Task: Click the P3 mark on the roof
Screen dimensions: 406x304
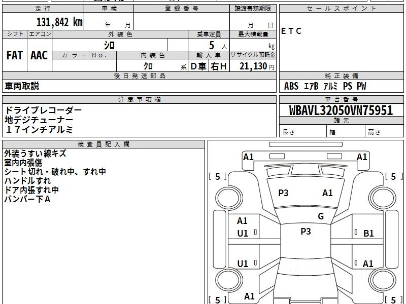Action: (306, 231)
